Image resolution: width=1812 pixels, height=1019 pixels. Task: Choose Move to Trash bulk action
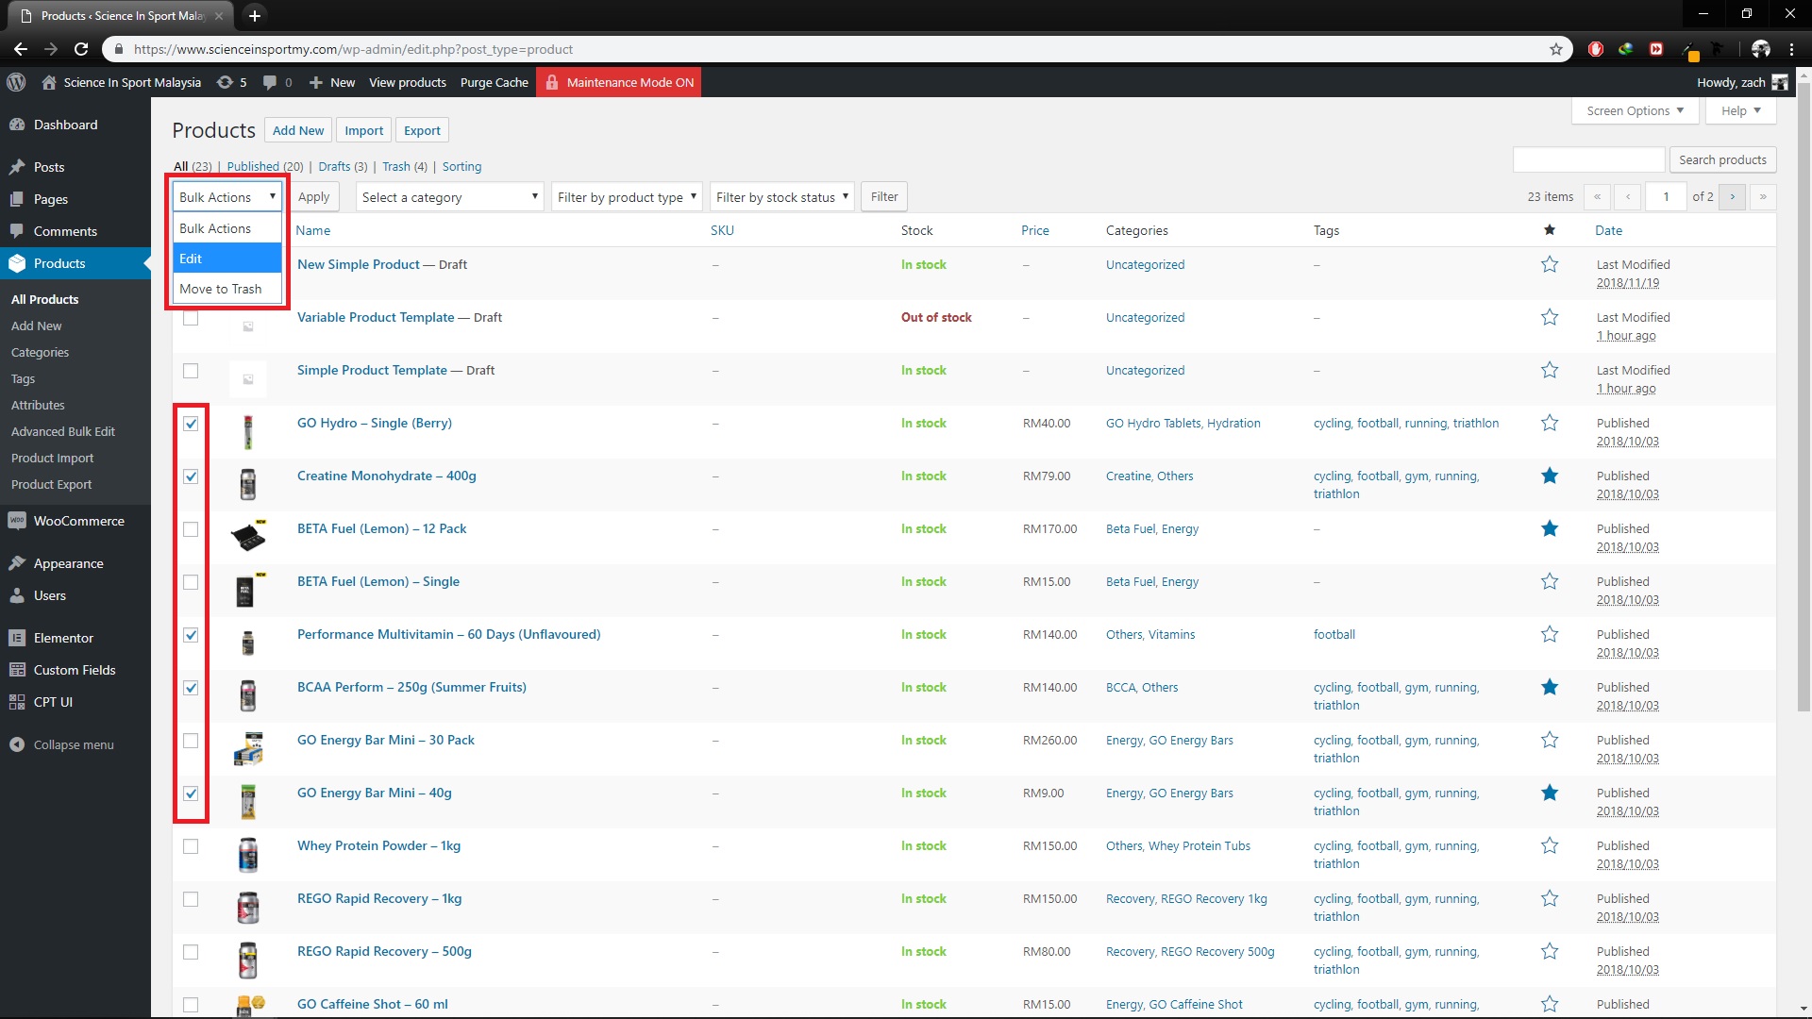227,289
